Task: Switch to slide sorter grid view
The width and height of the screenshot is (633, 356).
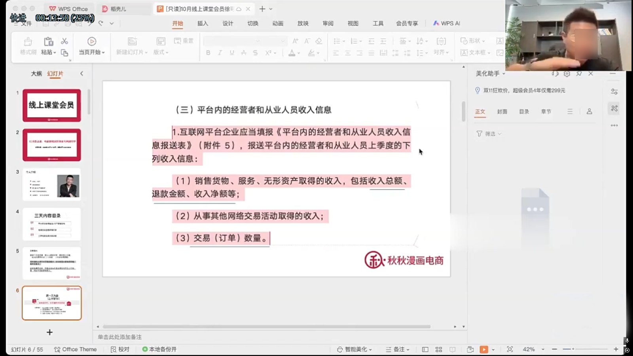Action: pyautogui.click(x=439, y=349)
